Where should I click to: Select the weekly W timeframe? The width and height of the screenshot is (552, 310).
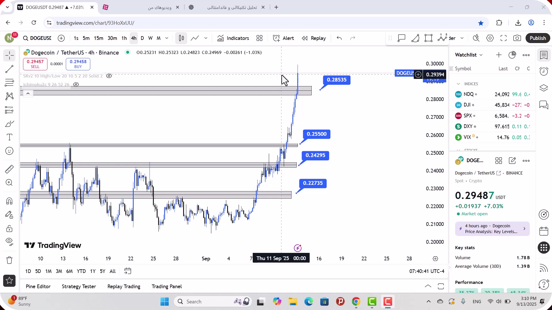click(150, 38)
